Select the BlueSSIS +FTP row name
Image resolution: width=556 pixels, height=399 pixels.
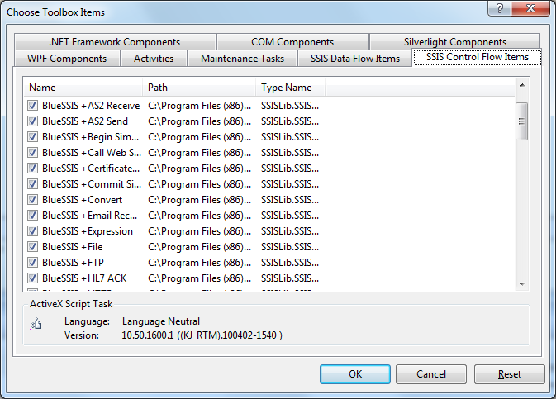(x=73, y=263)
